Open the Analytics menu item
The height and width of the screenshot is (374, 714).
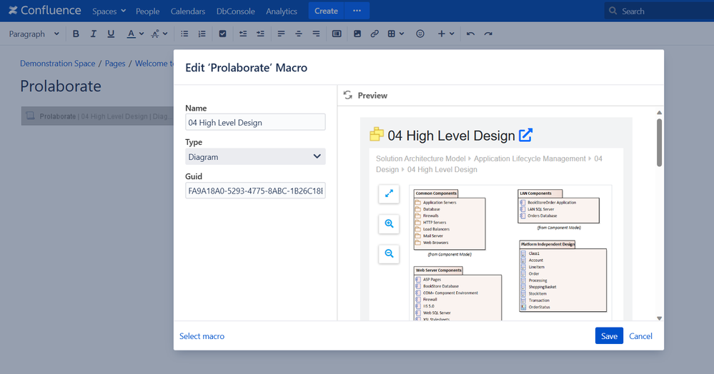click(282, 11)
